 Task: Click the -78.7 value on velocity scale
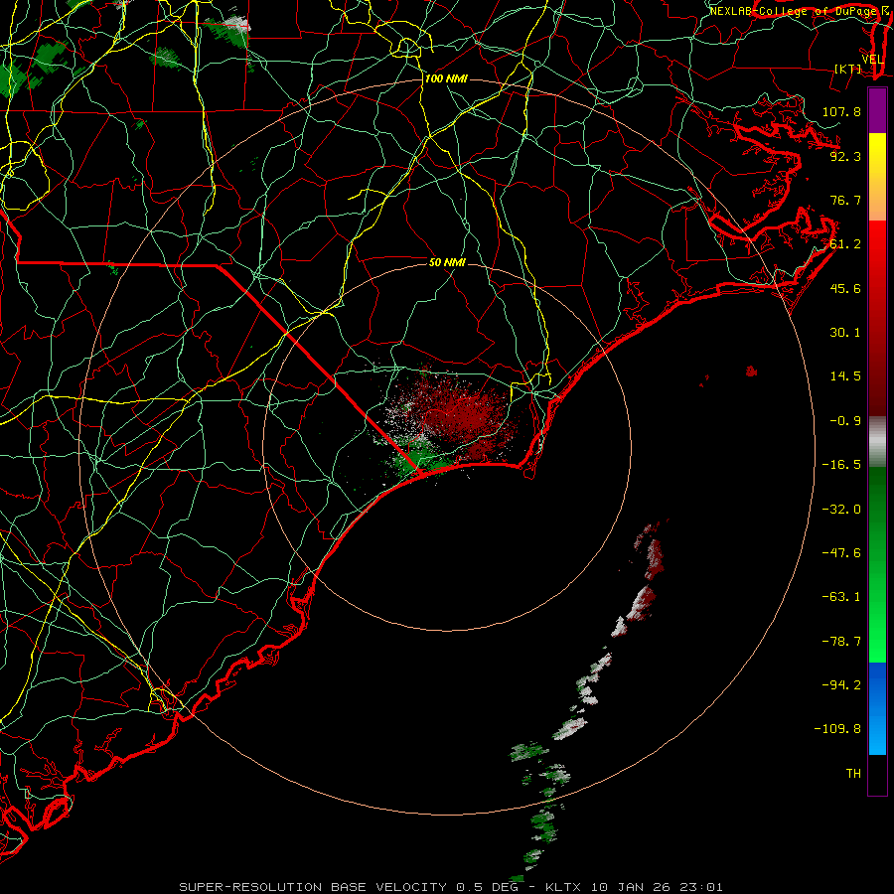pos(841,642)
